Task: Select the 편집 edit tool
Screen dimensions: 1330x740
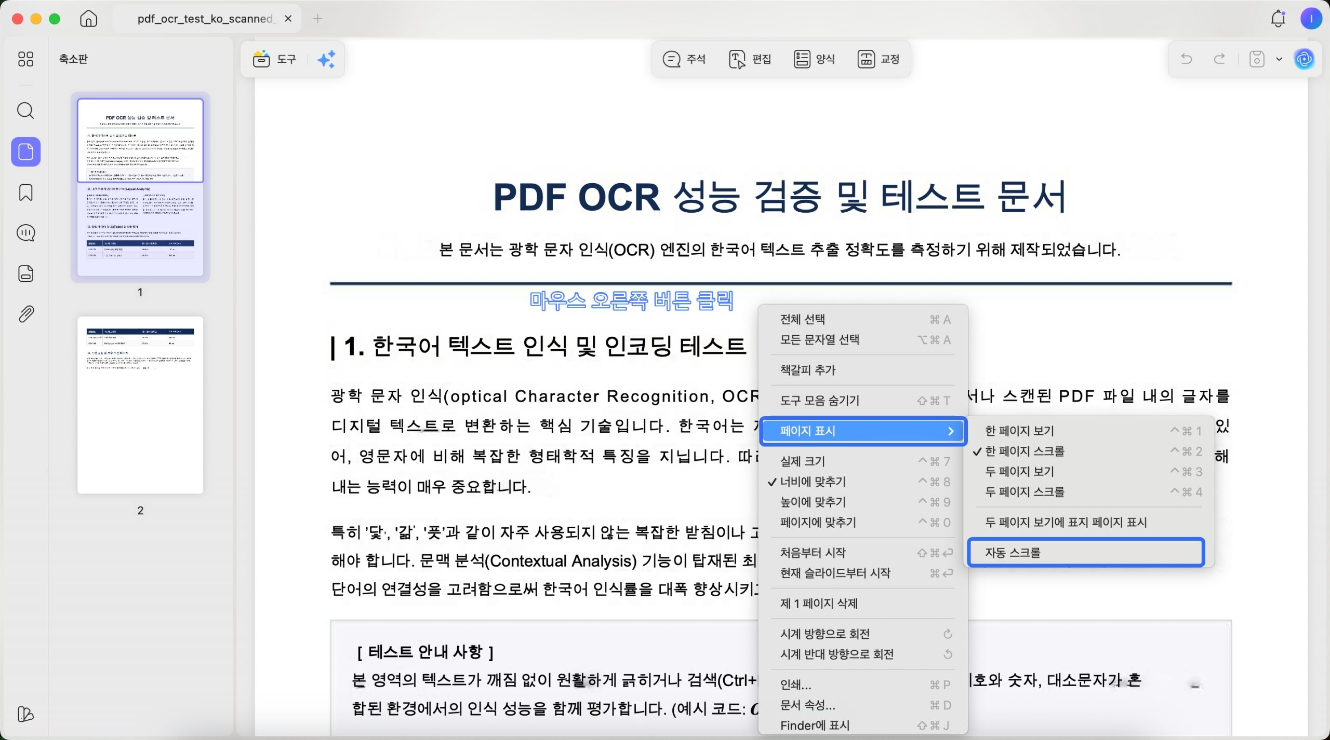Action: click(x=750, y=59)
